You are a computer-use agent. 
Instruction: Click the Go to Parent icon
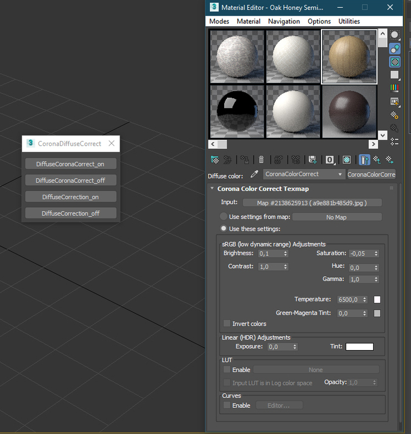pyautogui.click(x=377, y=159)
